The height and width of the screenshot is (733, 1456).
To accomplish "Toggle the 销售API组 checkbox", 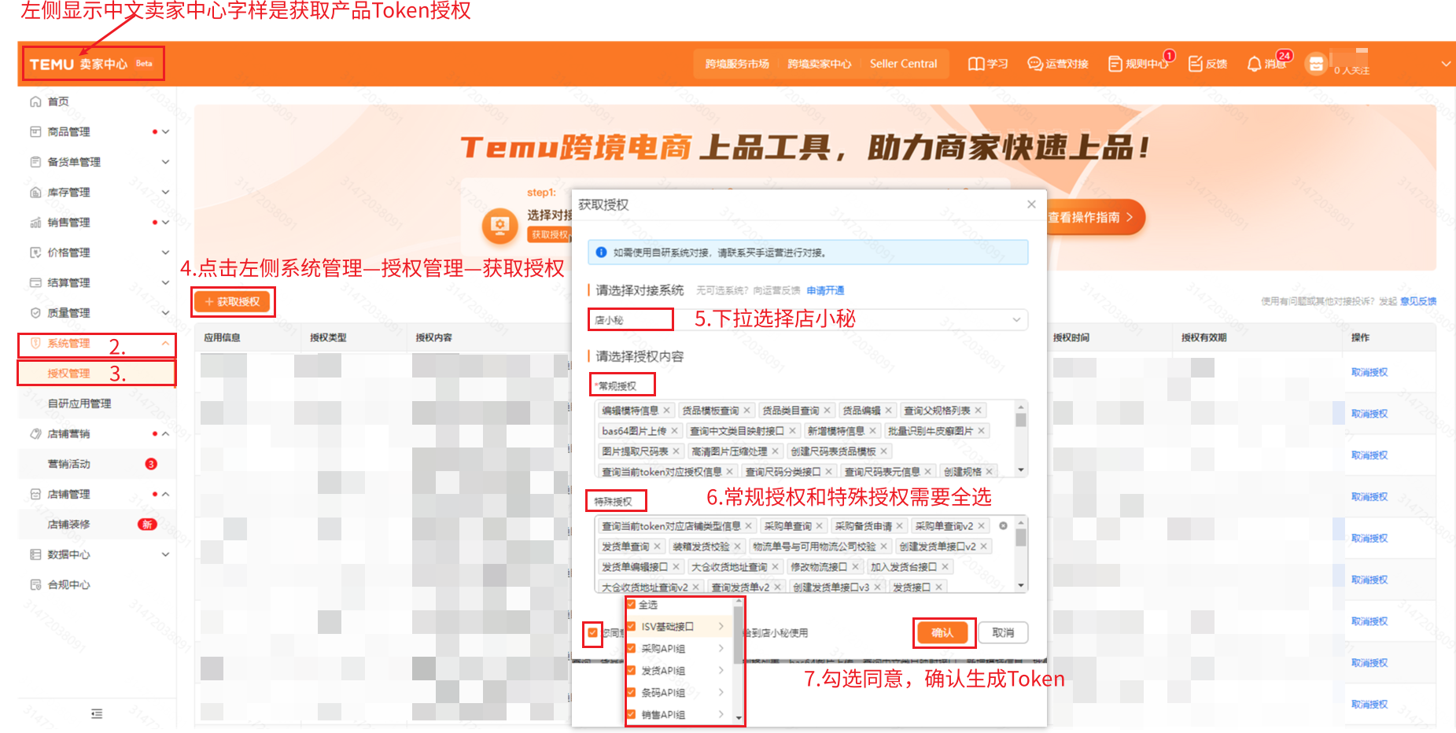I will [x=631, y=715].
